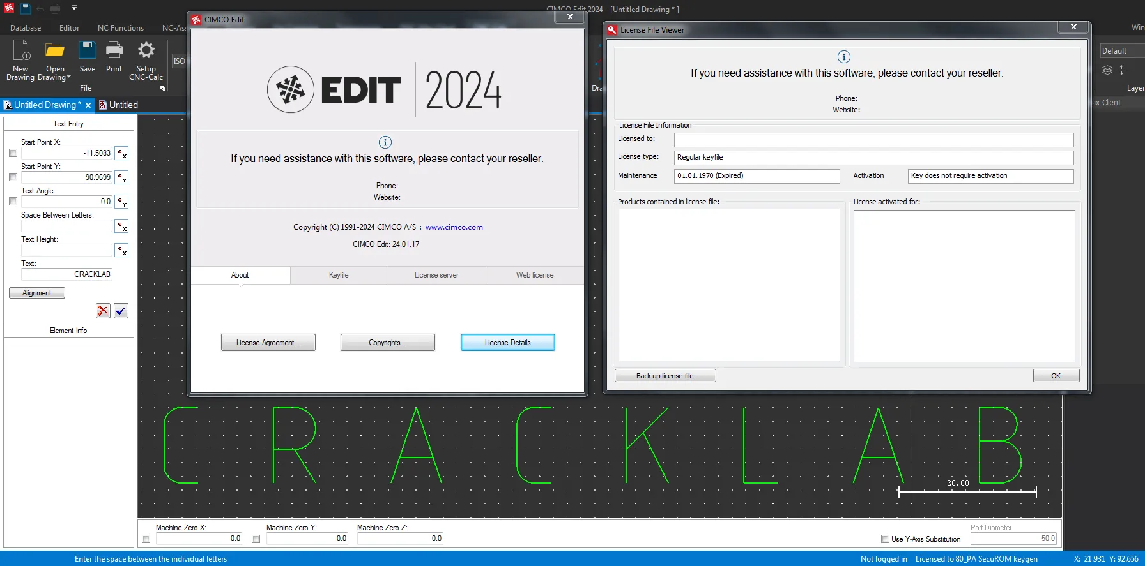Click the quick access Undo arrow
Image resolution: width=1145 pixels, height=566 pixels.
tap(41, 8)
